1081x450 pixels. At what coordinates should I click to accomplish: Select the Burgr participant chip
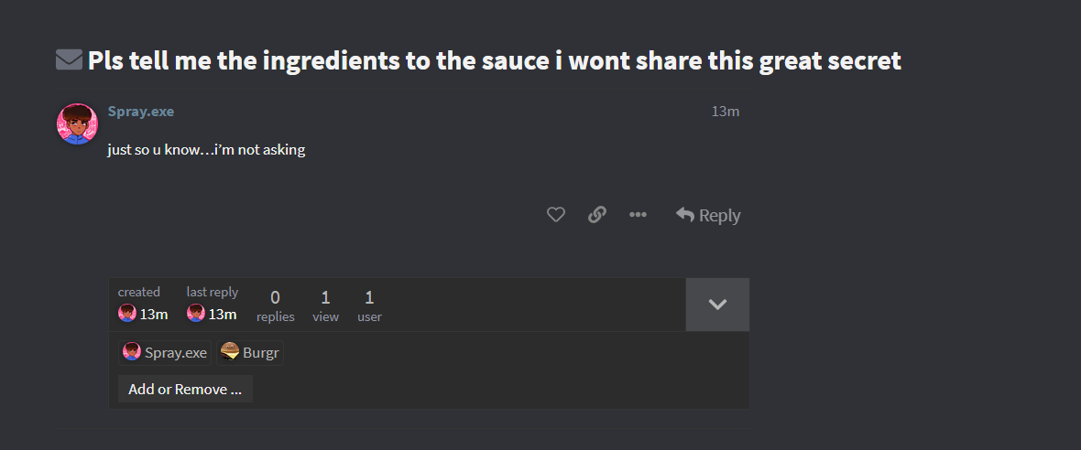click(250, 353)
